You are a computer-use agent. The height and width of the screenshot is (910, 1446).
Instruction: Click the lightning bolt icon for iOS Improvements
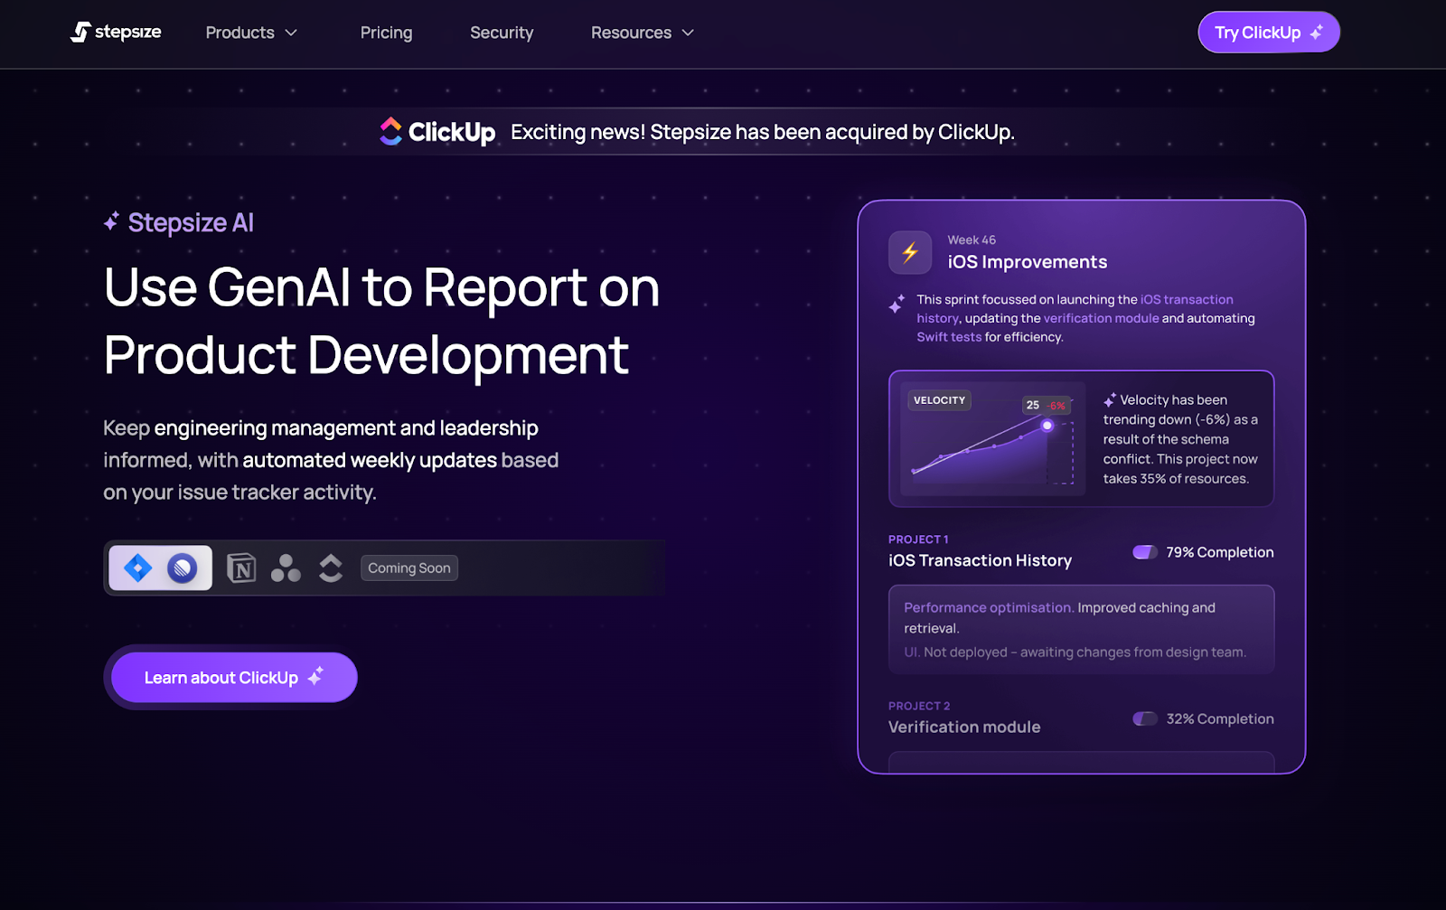coord(910,252)
